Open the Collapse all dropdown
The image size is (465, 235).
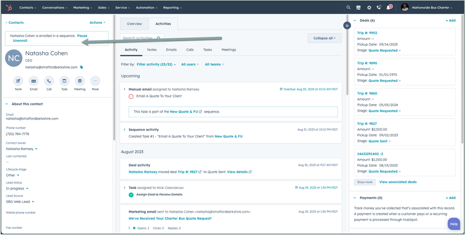point(324,38)
